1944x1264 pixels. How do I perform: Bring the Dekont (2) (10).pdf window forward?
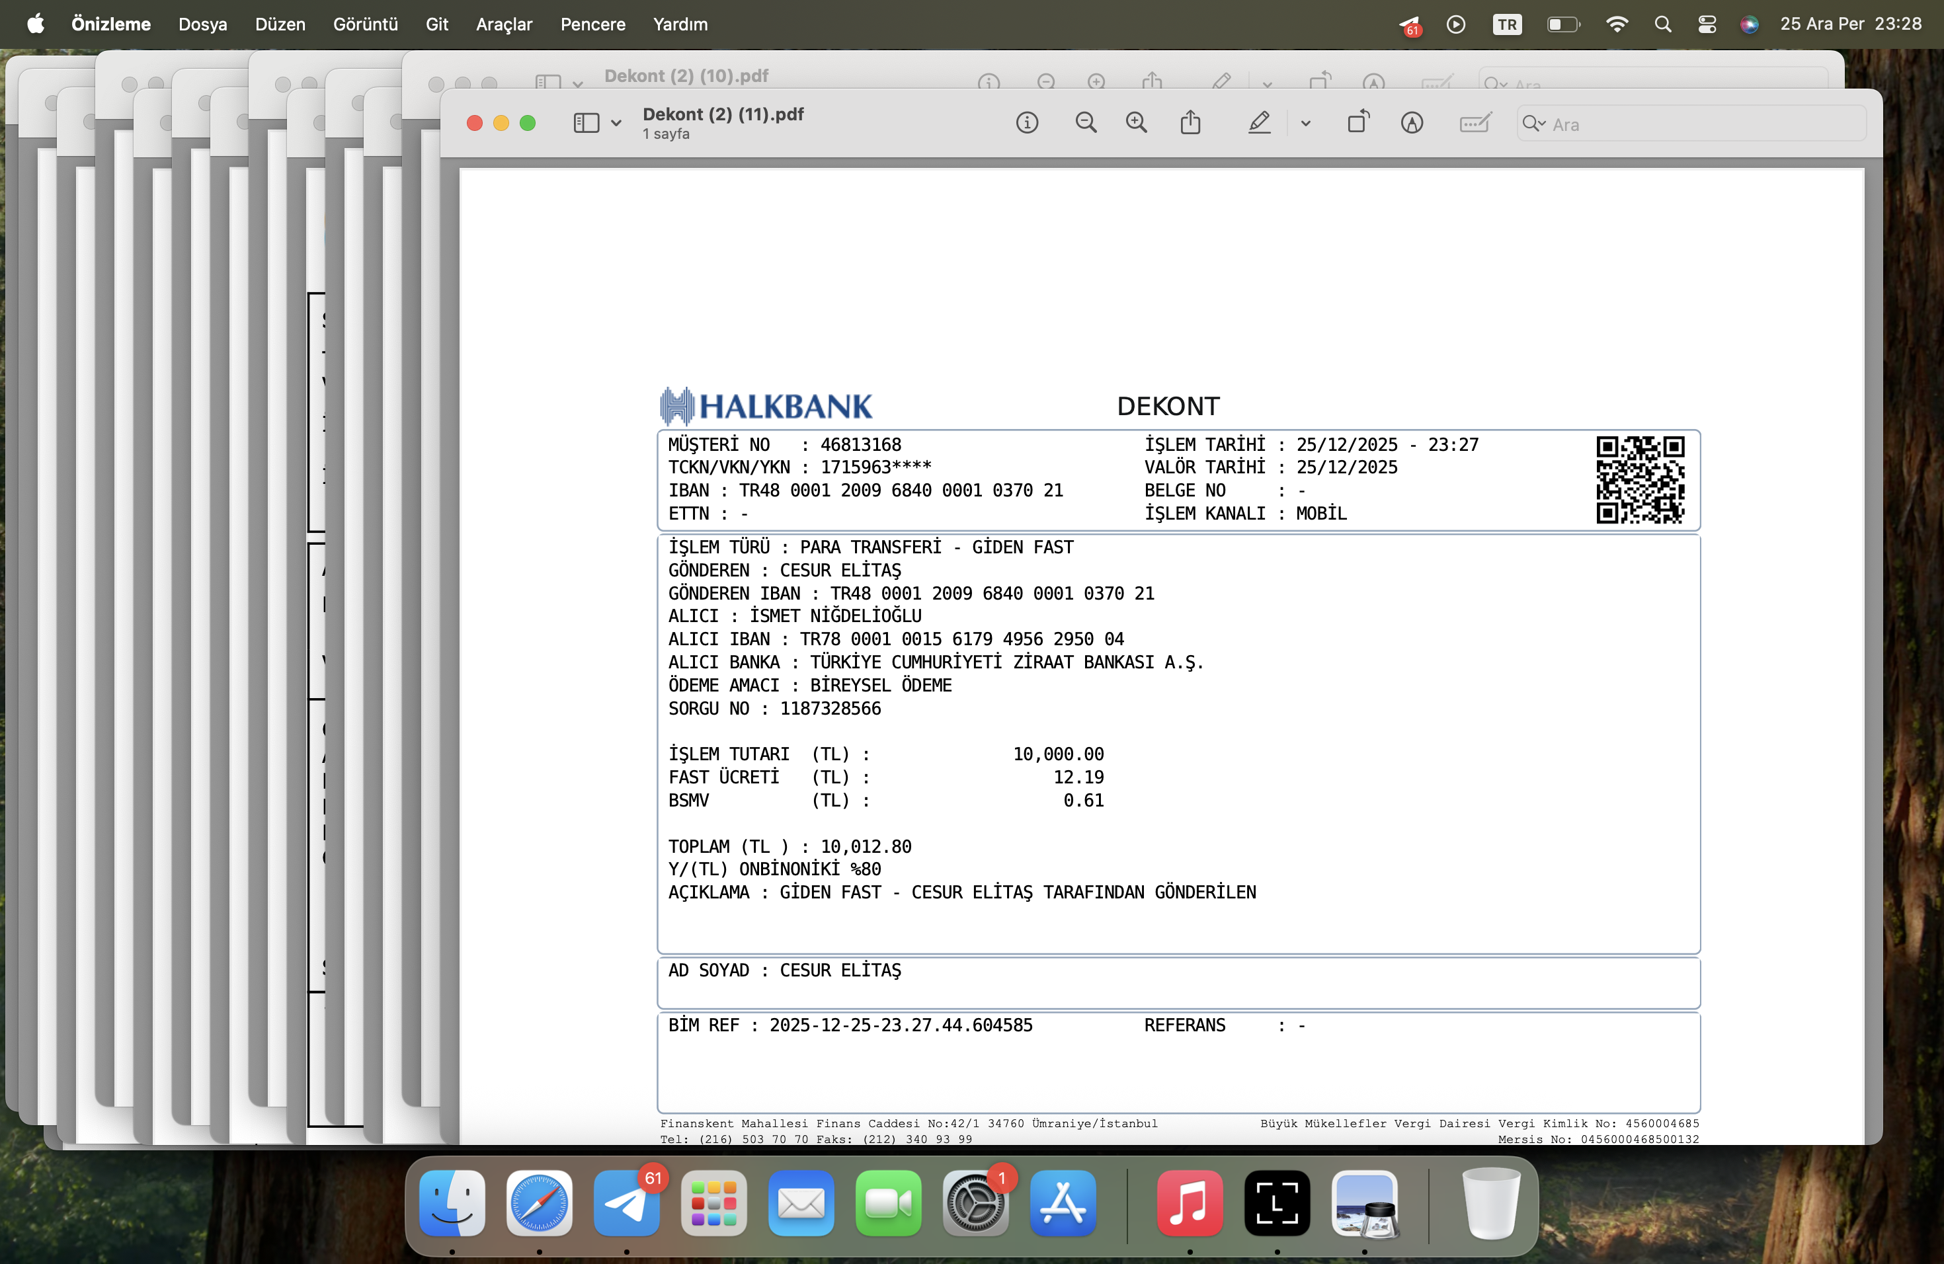pyautogui.click(x=686, y=76)
